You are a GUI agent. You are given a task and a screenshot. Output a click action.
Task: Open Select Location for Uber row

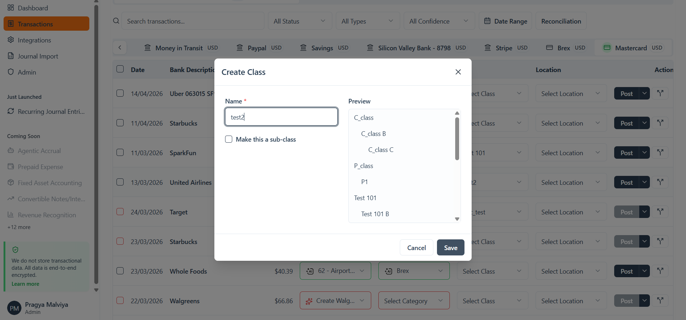571,93
